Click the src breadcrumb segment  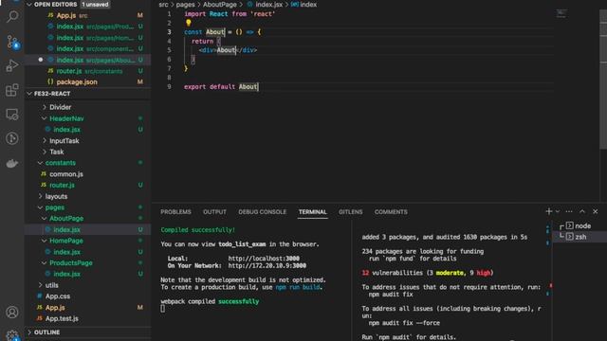pos(163,5)
